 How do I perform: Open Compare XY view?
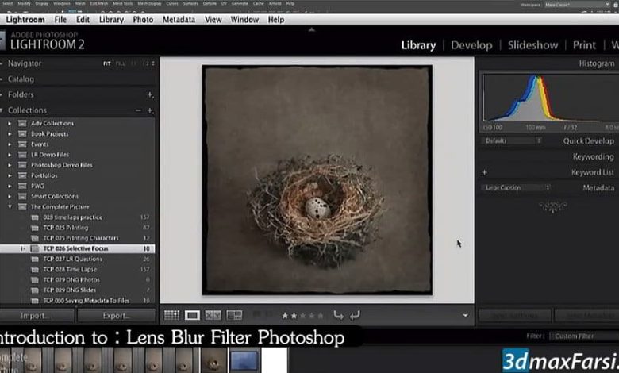(213, 315)
